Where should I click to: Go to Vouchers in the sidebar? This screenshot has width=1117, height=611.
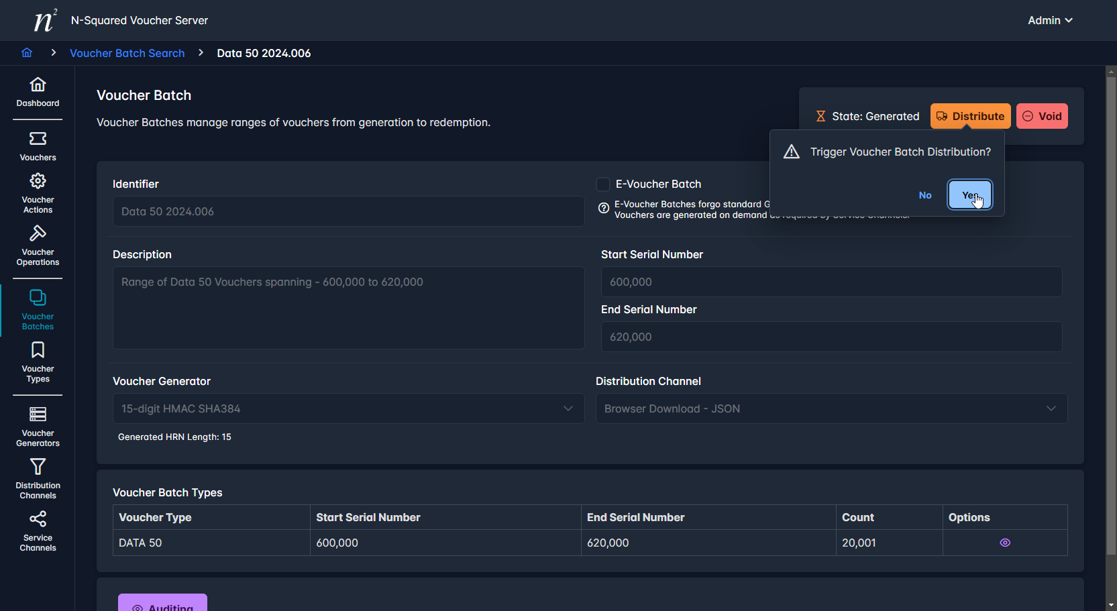click(38, 139)
